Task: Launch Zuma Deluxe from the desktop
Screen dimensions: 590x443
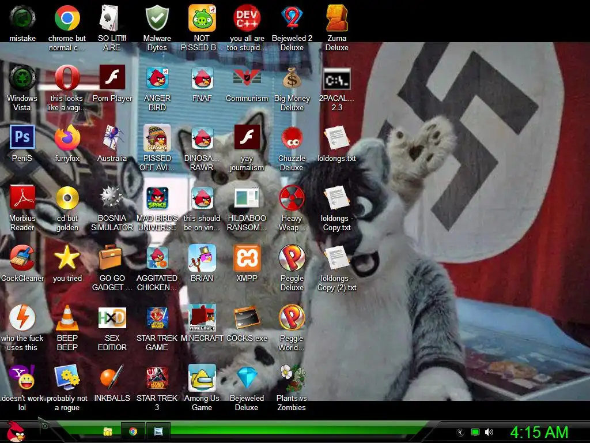Action: click(336, 18)
